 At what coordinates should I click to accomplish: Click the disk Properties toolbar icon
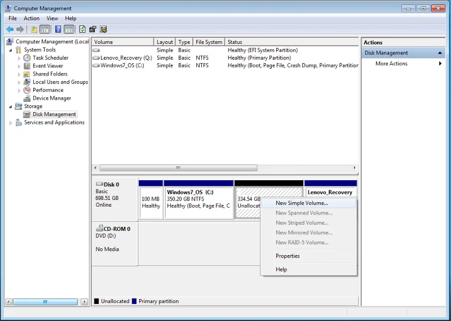tap(92, 29)
